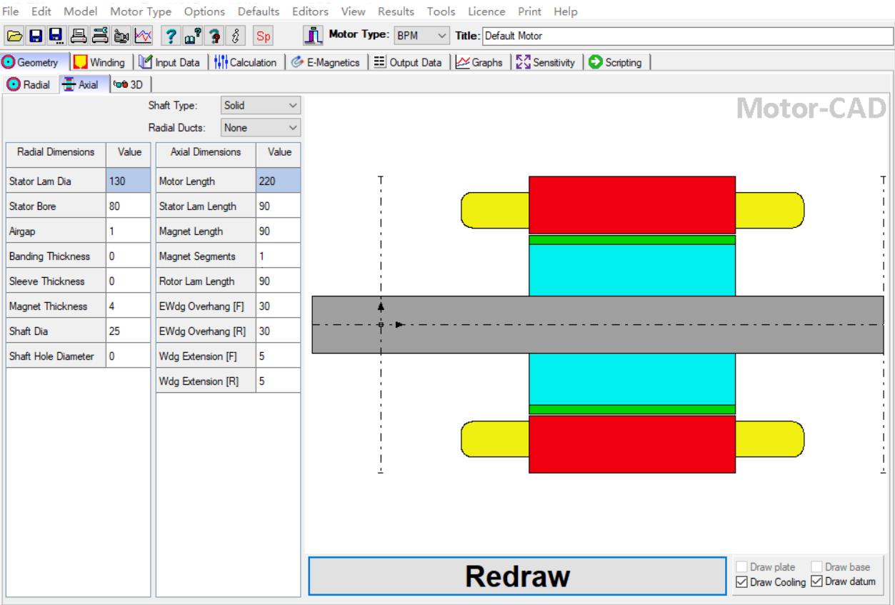Open the Licence menu
This screenshot has height=605, width=895.
pos(488,11)
